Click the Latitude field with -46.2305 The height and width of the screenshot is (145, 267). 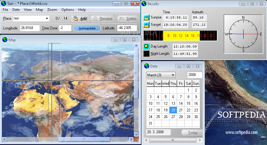tap(127, 28)
